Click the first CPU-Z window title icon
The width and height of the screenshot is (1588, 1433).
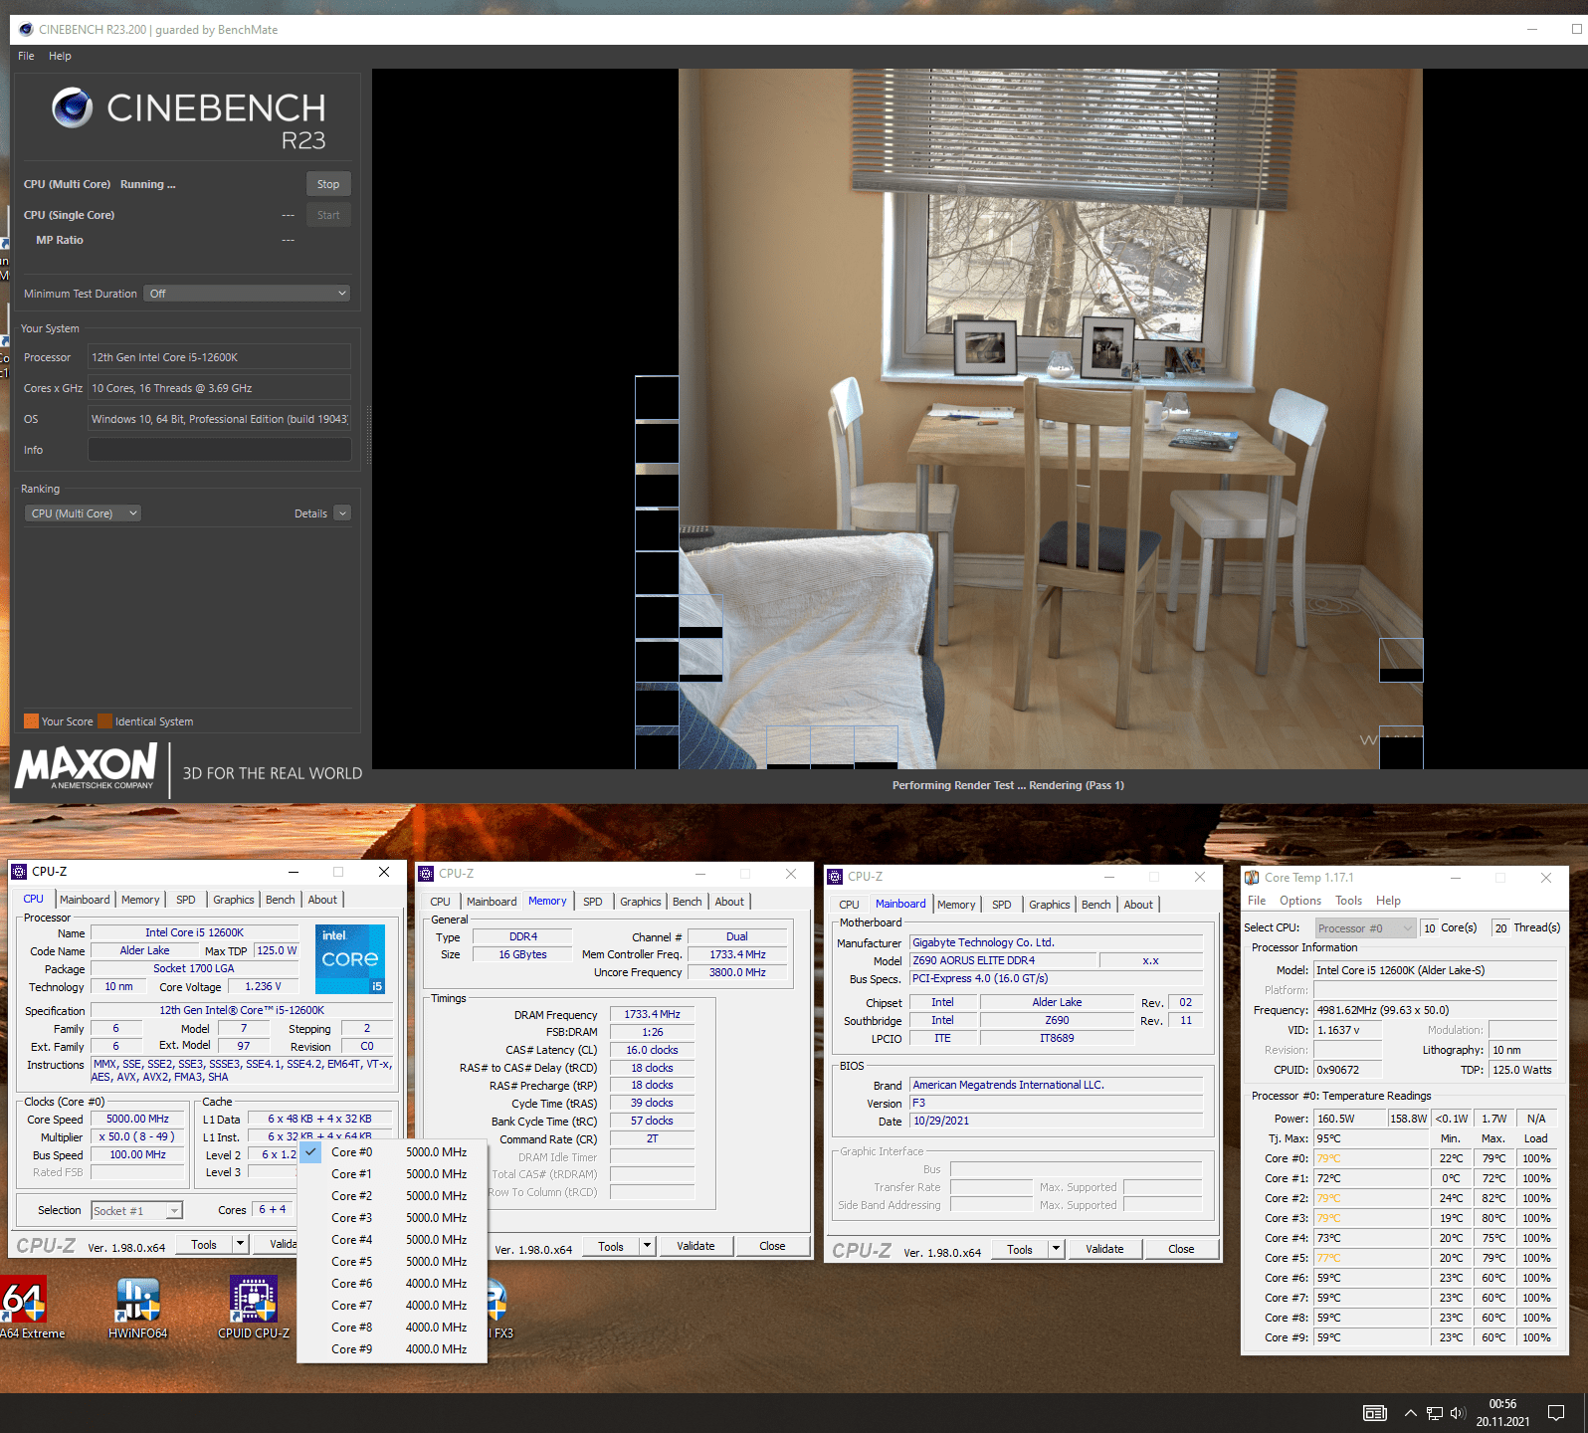coord(19,872)
